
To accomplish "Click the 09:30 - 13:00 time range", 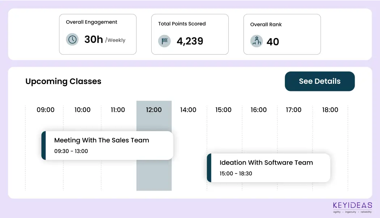I will tap(71, 151).
